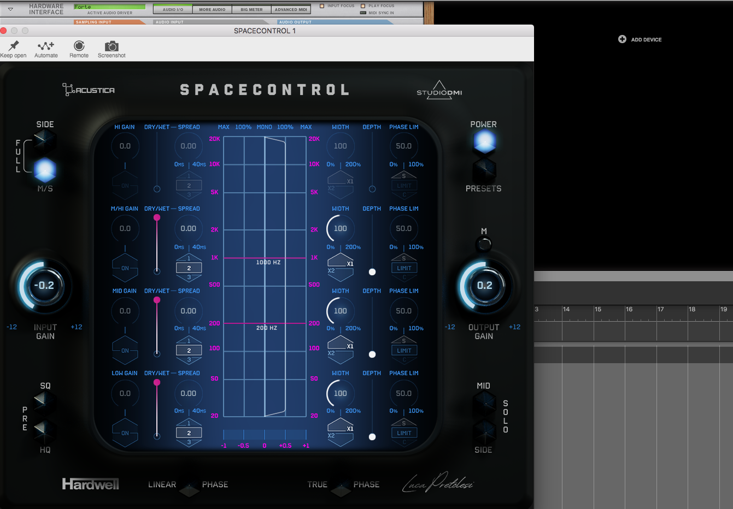Click the 1000 Hz crossover line
The height and width of the screenshot is (509, 733).
265,258
